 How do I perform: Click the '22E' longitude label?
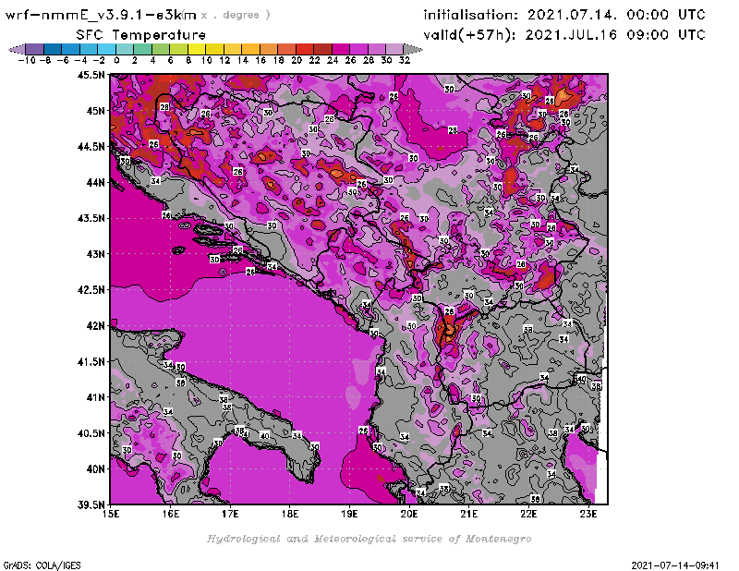(x=528, y=514)
